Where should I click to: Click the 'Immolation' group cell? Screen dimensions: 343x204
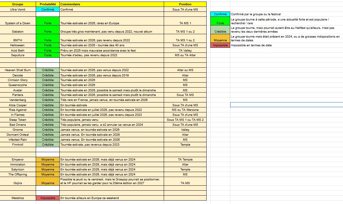pos(18,165)
